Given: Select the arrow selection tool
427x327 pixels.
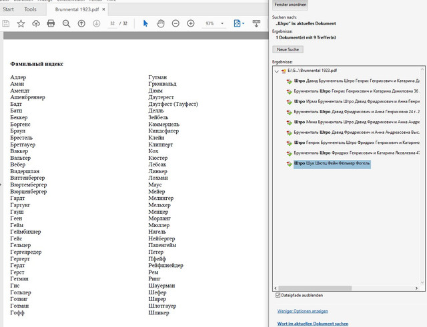Looking at the screenshot, I should pos(145,23).
